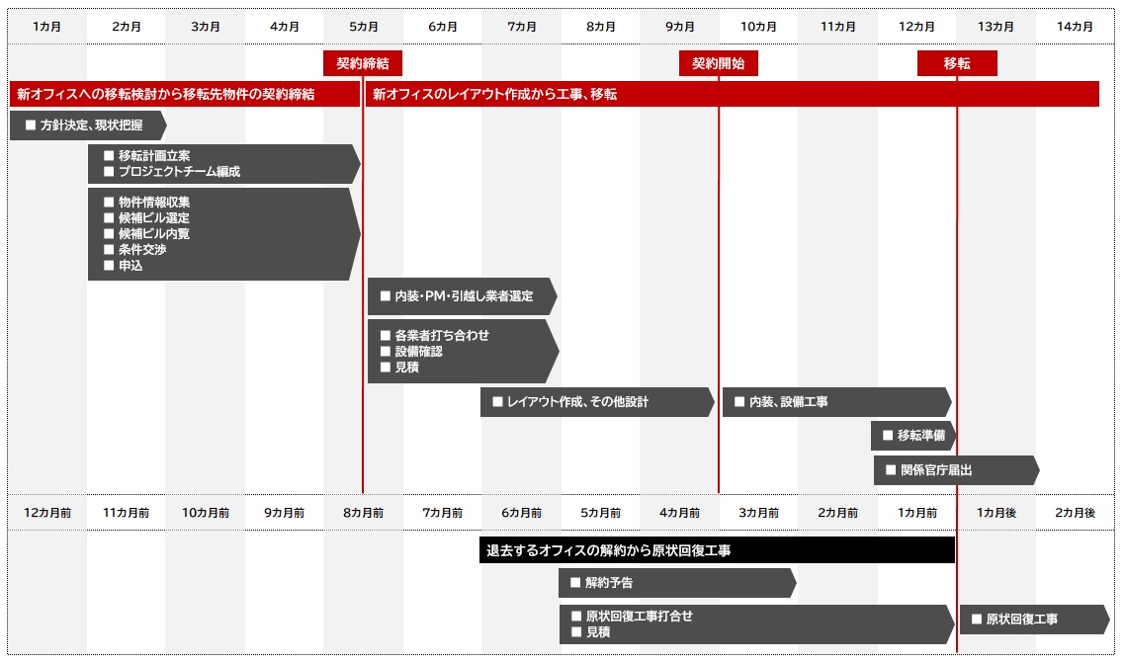
Task: Mark the 条件交渉 checkbox
Action: 110,250
